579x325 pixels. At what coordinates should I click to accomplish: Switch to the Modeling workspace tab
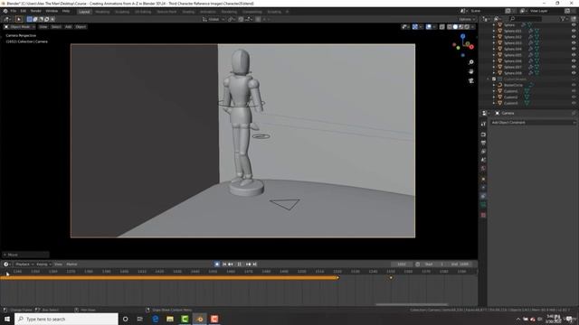(102, 12)
